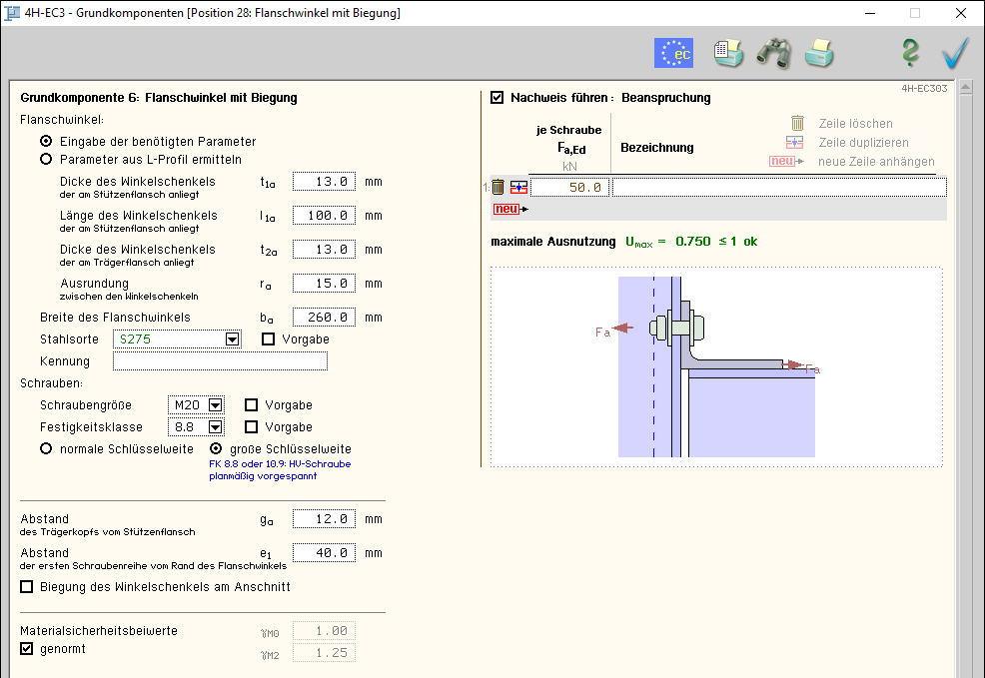Screen dimensions: 985x678
Task: Confirm with the blue checkmark icon
Action: (956, 53)
